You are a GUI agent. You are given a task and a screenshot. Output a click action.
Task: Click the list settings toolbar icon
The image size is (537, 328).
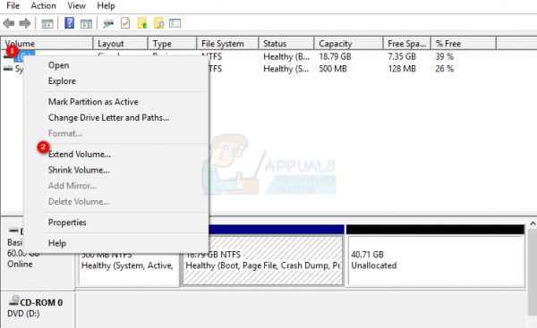[x=175, y=23]
